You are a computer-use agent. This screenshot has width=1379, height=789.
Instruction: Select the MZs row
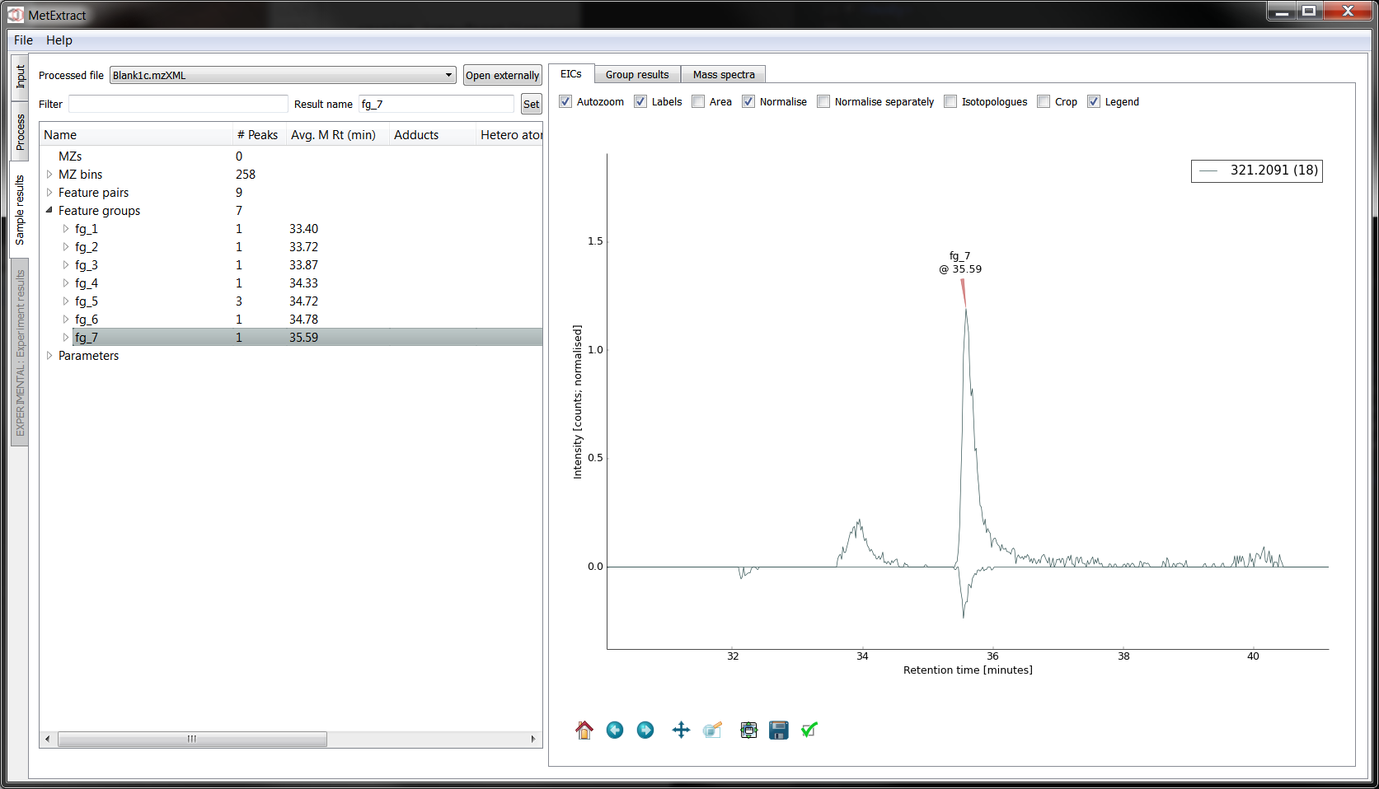point(291,156)
